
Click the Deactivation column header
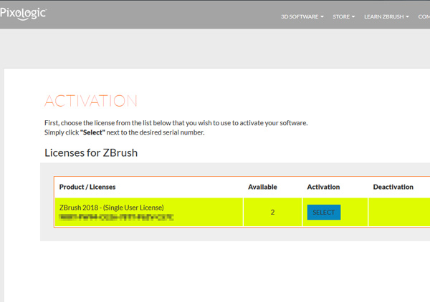(x=393, y=187)
